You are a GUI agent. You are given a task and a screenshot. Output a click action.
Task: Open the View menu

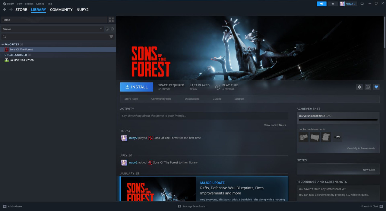(x=20, y=4)
